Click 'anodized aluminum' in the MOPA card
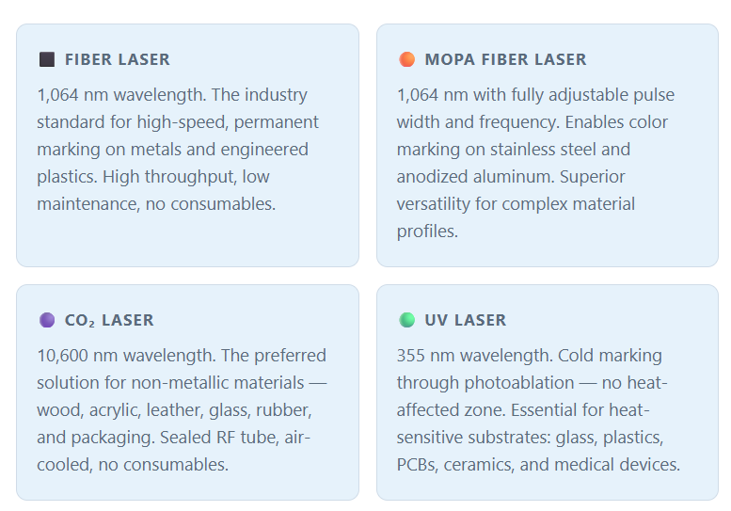731x511 pixels. tap(475, 177)
